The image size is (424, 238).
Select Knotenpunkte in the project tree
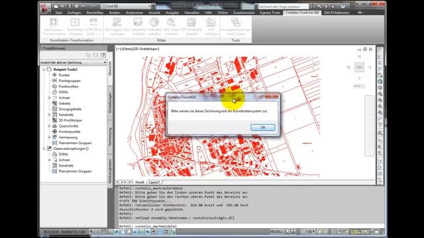click(x=70, y=132)
